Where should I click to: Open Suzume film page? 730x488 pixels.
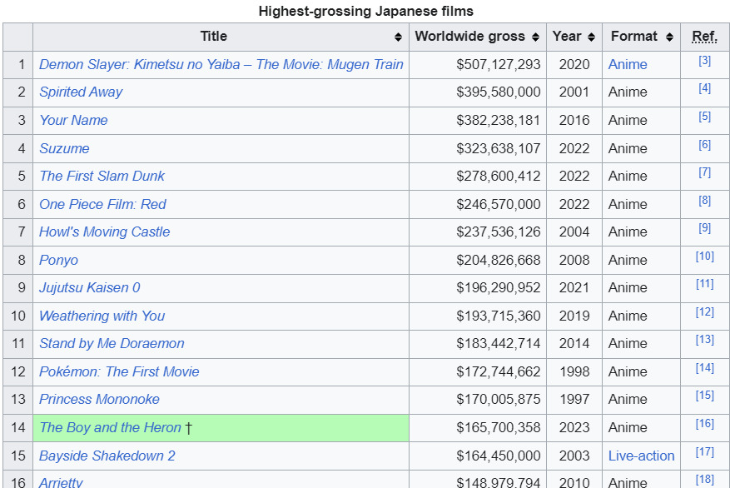pyautogui.click(x=64, y=148)
